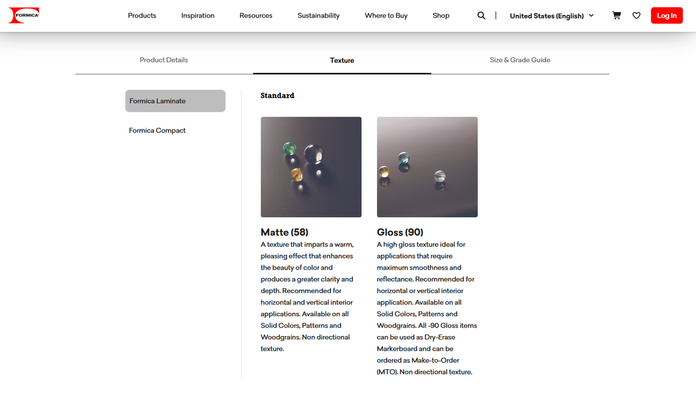Click the Matte (58) texture image
The height and width of the screenshot is (396, 696).
(311, 167)
